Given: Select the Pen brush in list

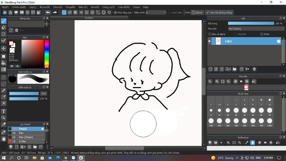Looking at the screenshot, I should coord(26,133).
